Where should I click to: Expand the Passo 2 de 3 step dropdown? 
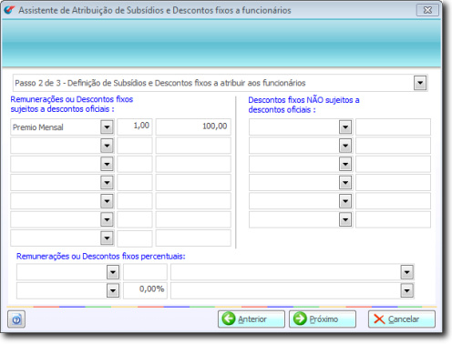point(420,83)
